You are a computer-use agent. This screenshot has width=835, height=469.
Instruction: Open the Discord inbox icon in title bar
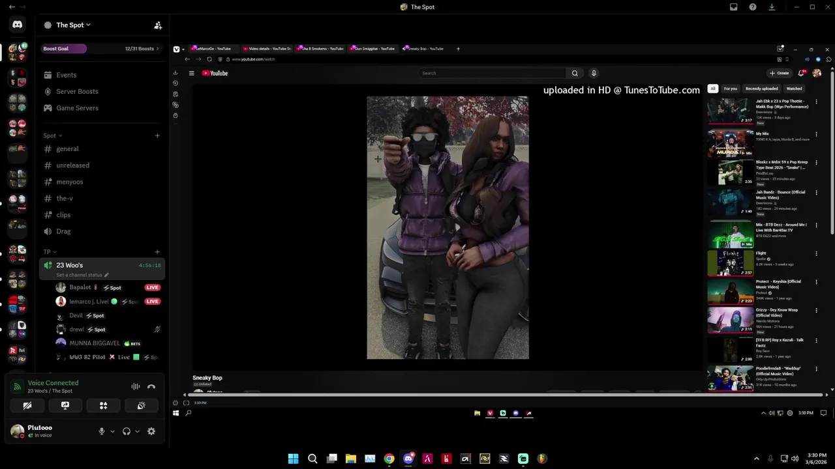click(734, 7)
